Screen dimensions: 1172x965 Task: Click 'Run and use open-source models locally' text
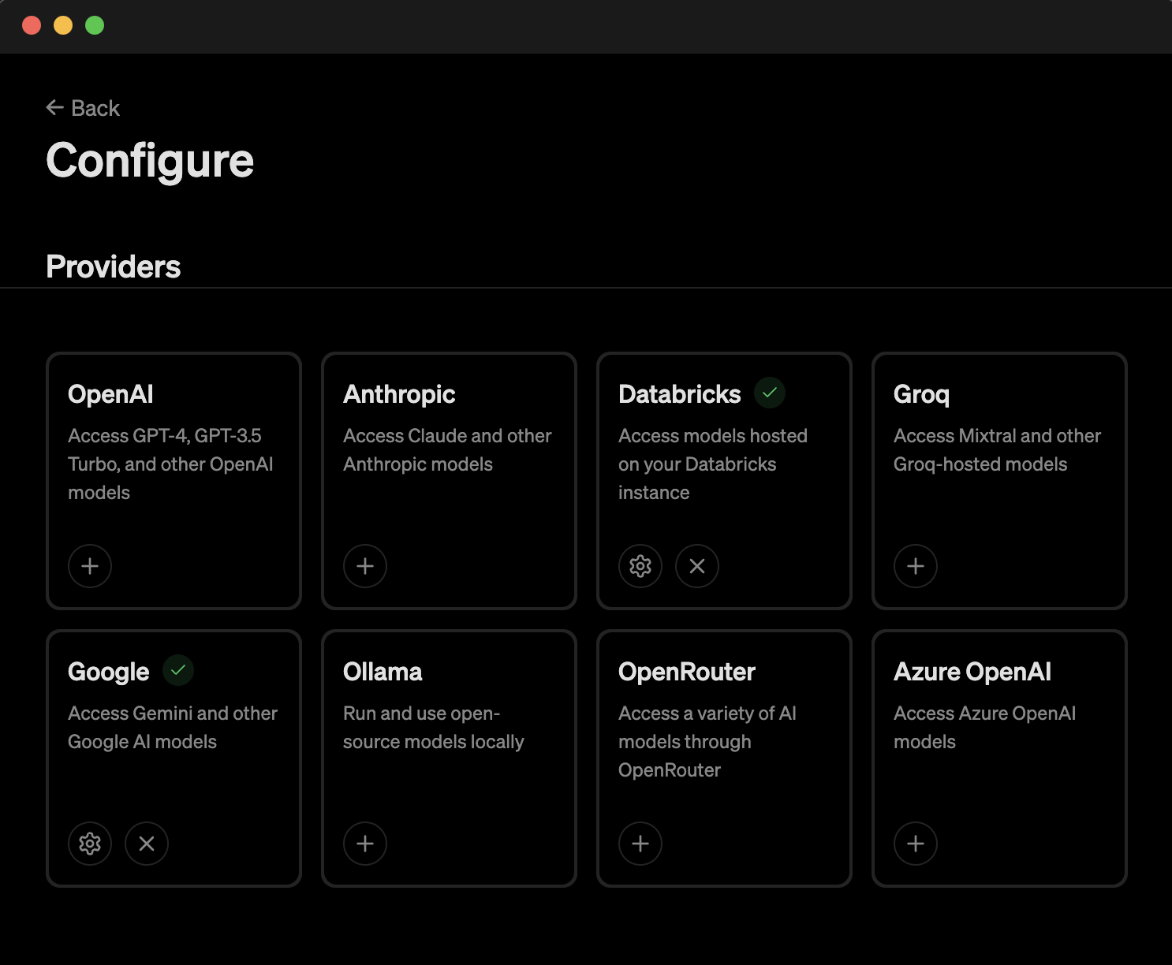pyautogui.click(x=434, y=728)
